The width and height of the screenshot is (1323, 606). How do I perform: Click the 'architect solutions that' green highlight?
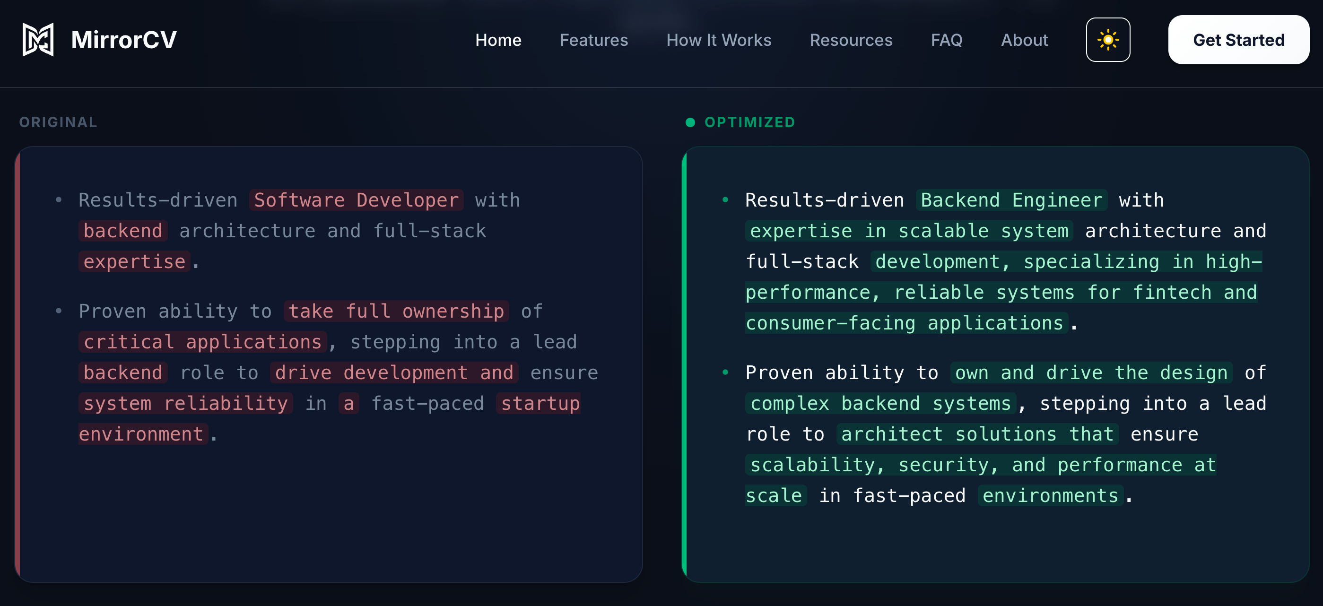pos(977,434)
